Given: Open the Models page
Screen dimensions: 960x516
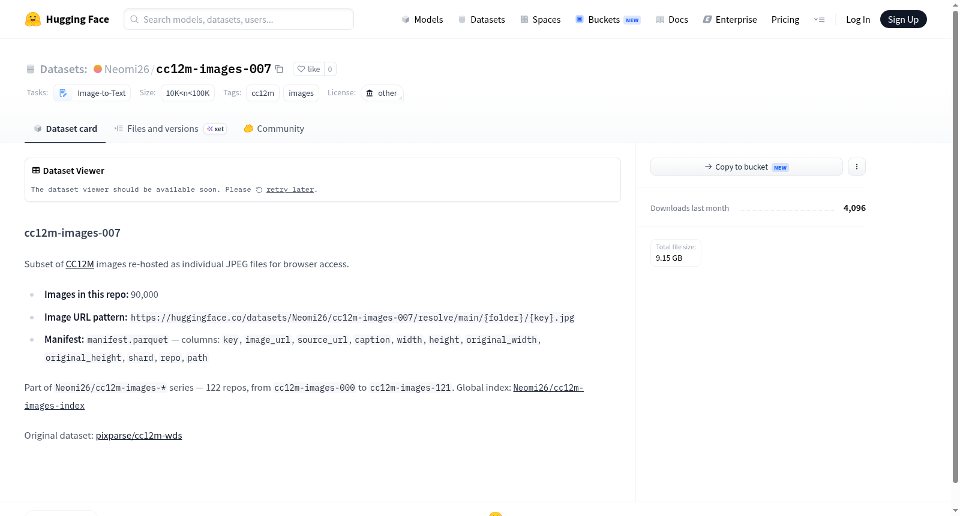Looking at the screenshot, I should 422,19.
